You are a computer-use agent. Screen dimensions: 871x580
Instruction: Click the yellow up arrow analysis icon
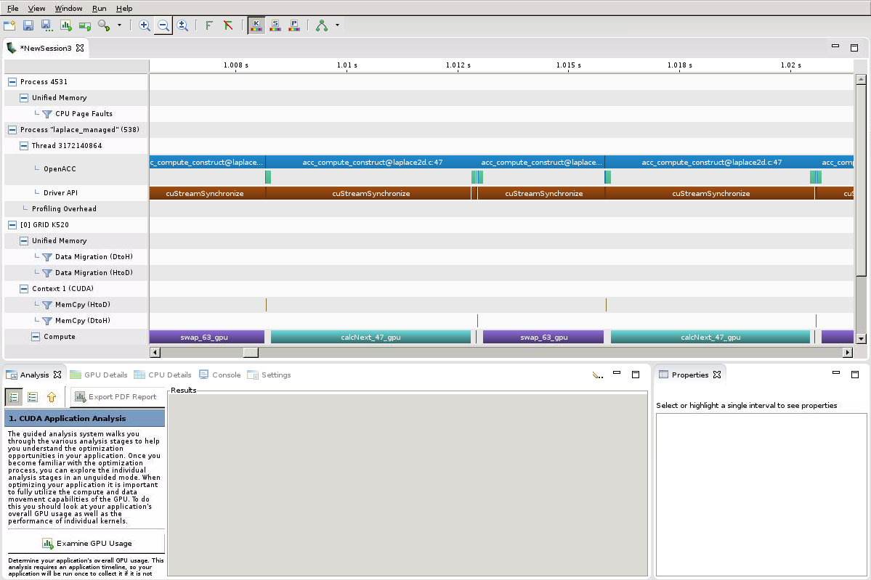pyautogui.click(x=52, y=397)
